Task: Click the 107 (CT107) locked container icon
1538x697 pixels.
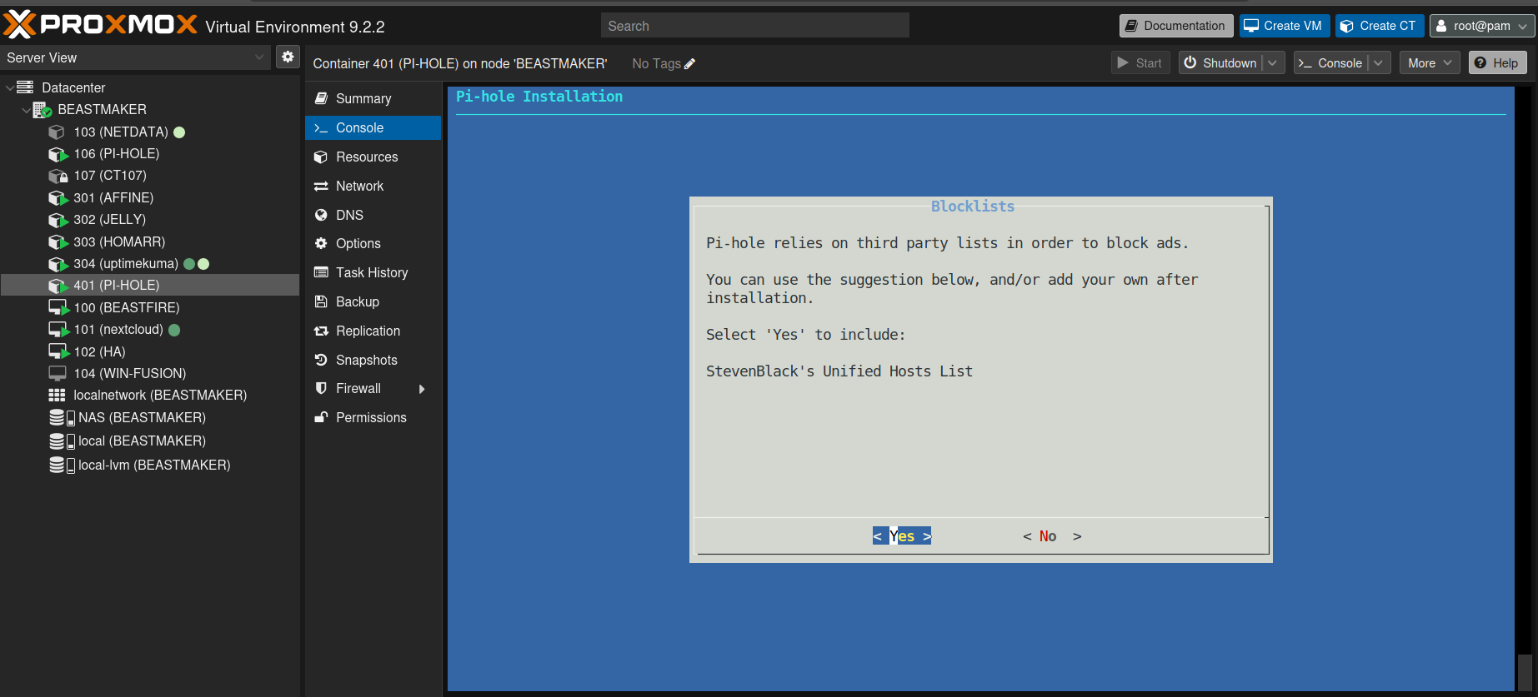Action: 58,176
